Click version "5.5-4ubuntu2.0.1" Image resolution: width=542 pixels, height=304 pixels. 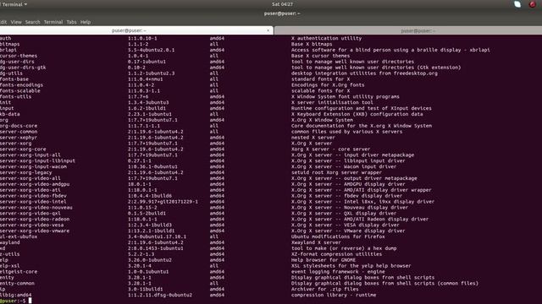tap(152, 50)
